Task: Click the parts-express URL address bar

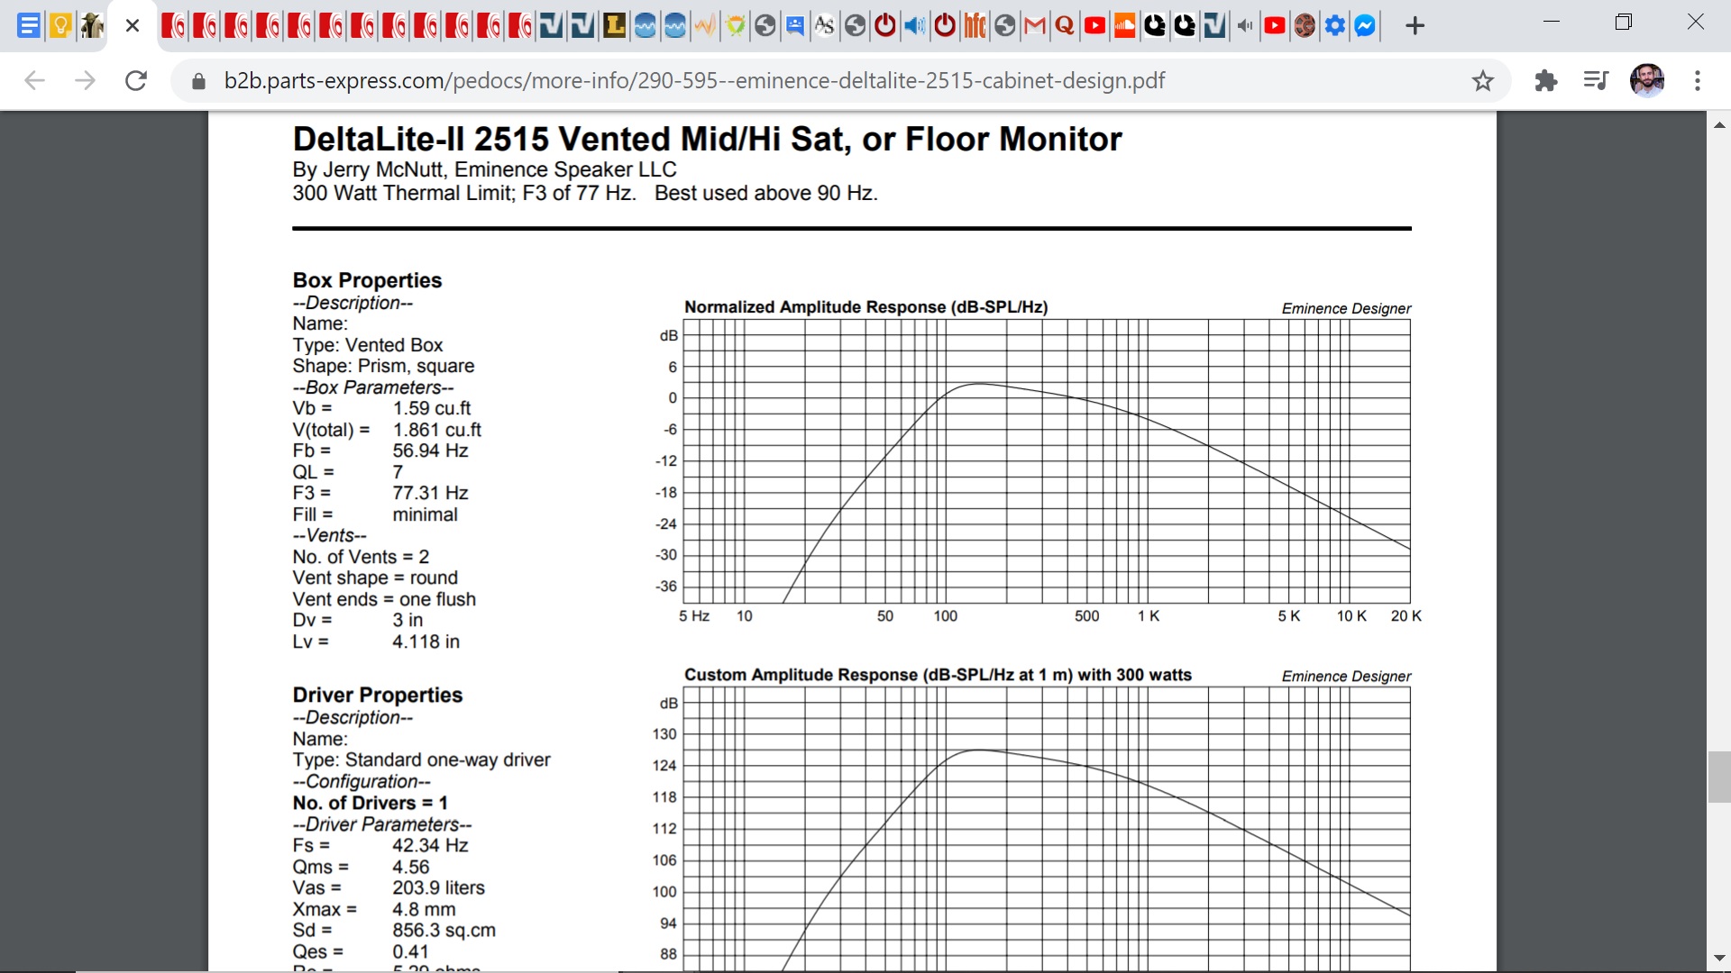Action: (694, 81)
